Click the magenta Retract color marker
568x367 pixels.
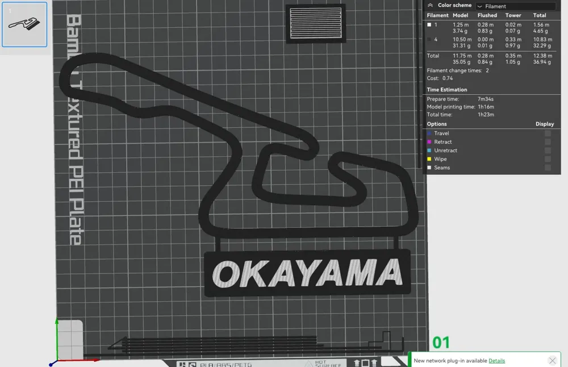(429, 142)
